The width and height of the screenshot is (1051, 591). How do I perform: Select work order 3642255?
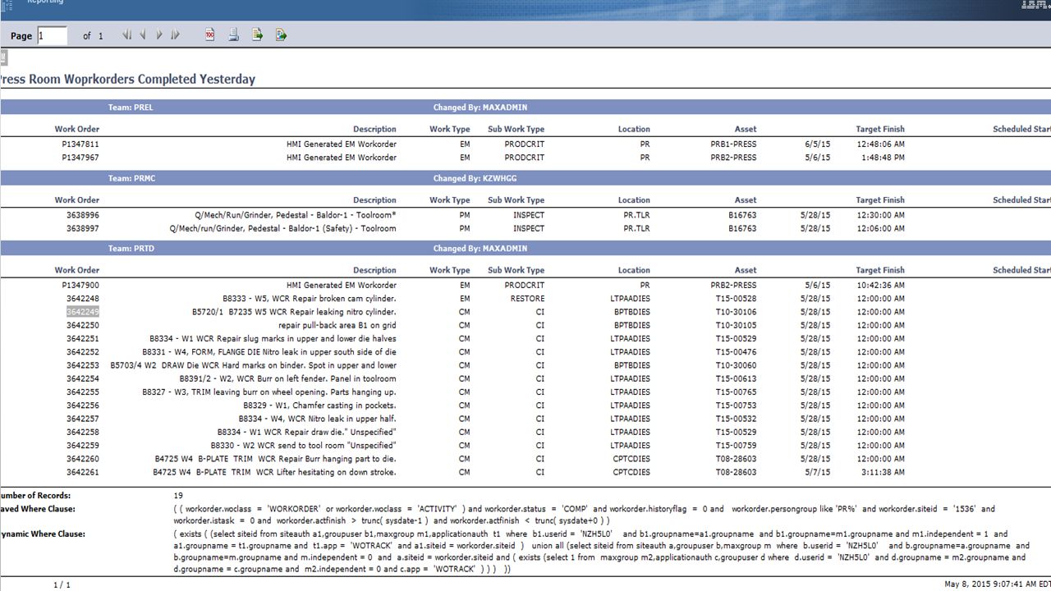coord(83,392)
